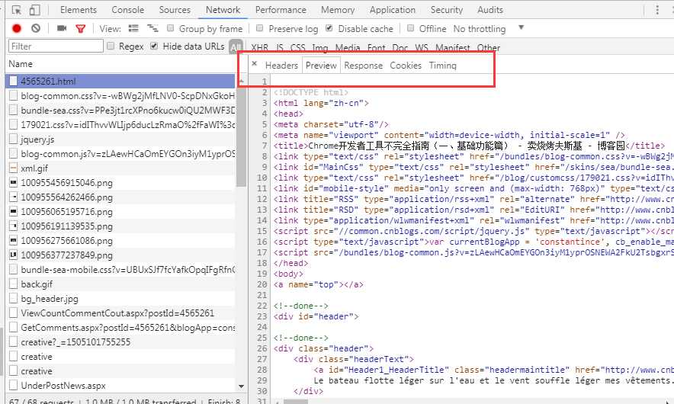
Task: Open the DevTools three-dot menu
Action: pos(657,10)
